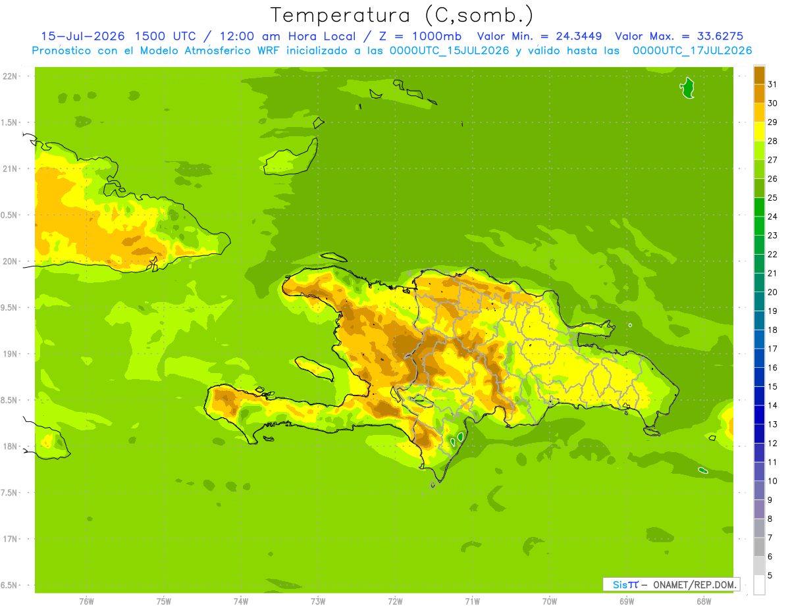Viewport: 790px width, 610px height.
Task: Click the '17N' latitude label
Action: click(11, 539)
